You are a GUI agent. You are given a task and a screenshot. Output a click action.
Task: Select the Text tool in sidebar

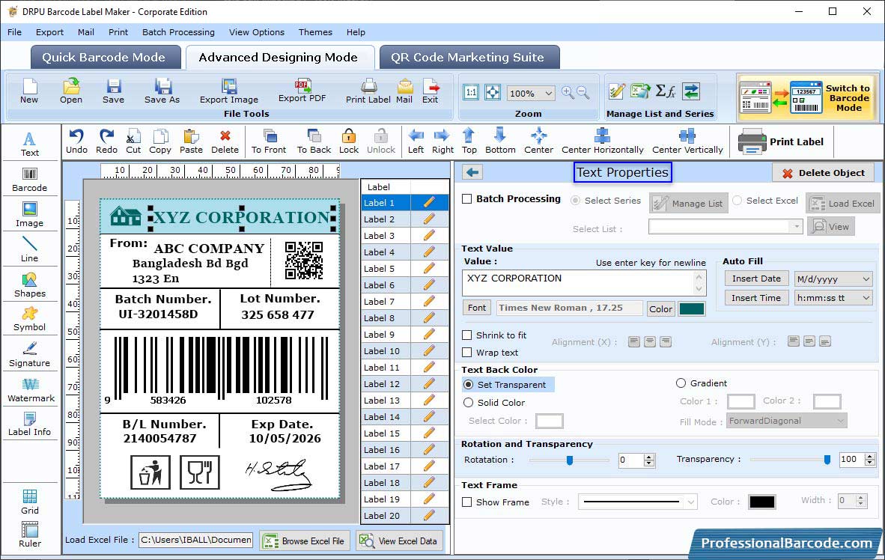(x=29, y=144)
